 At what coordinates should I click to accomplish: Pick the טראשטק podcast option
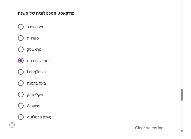point(21,49)
